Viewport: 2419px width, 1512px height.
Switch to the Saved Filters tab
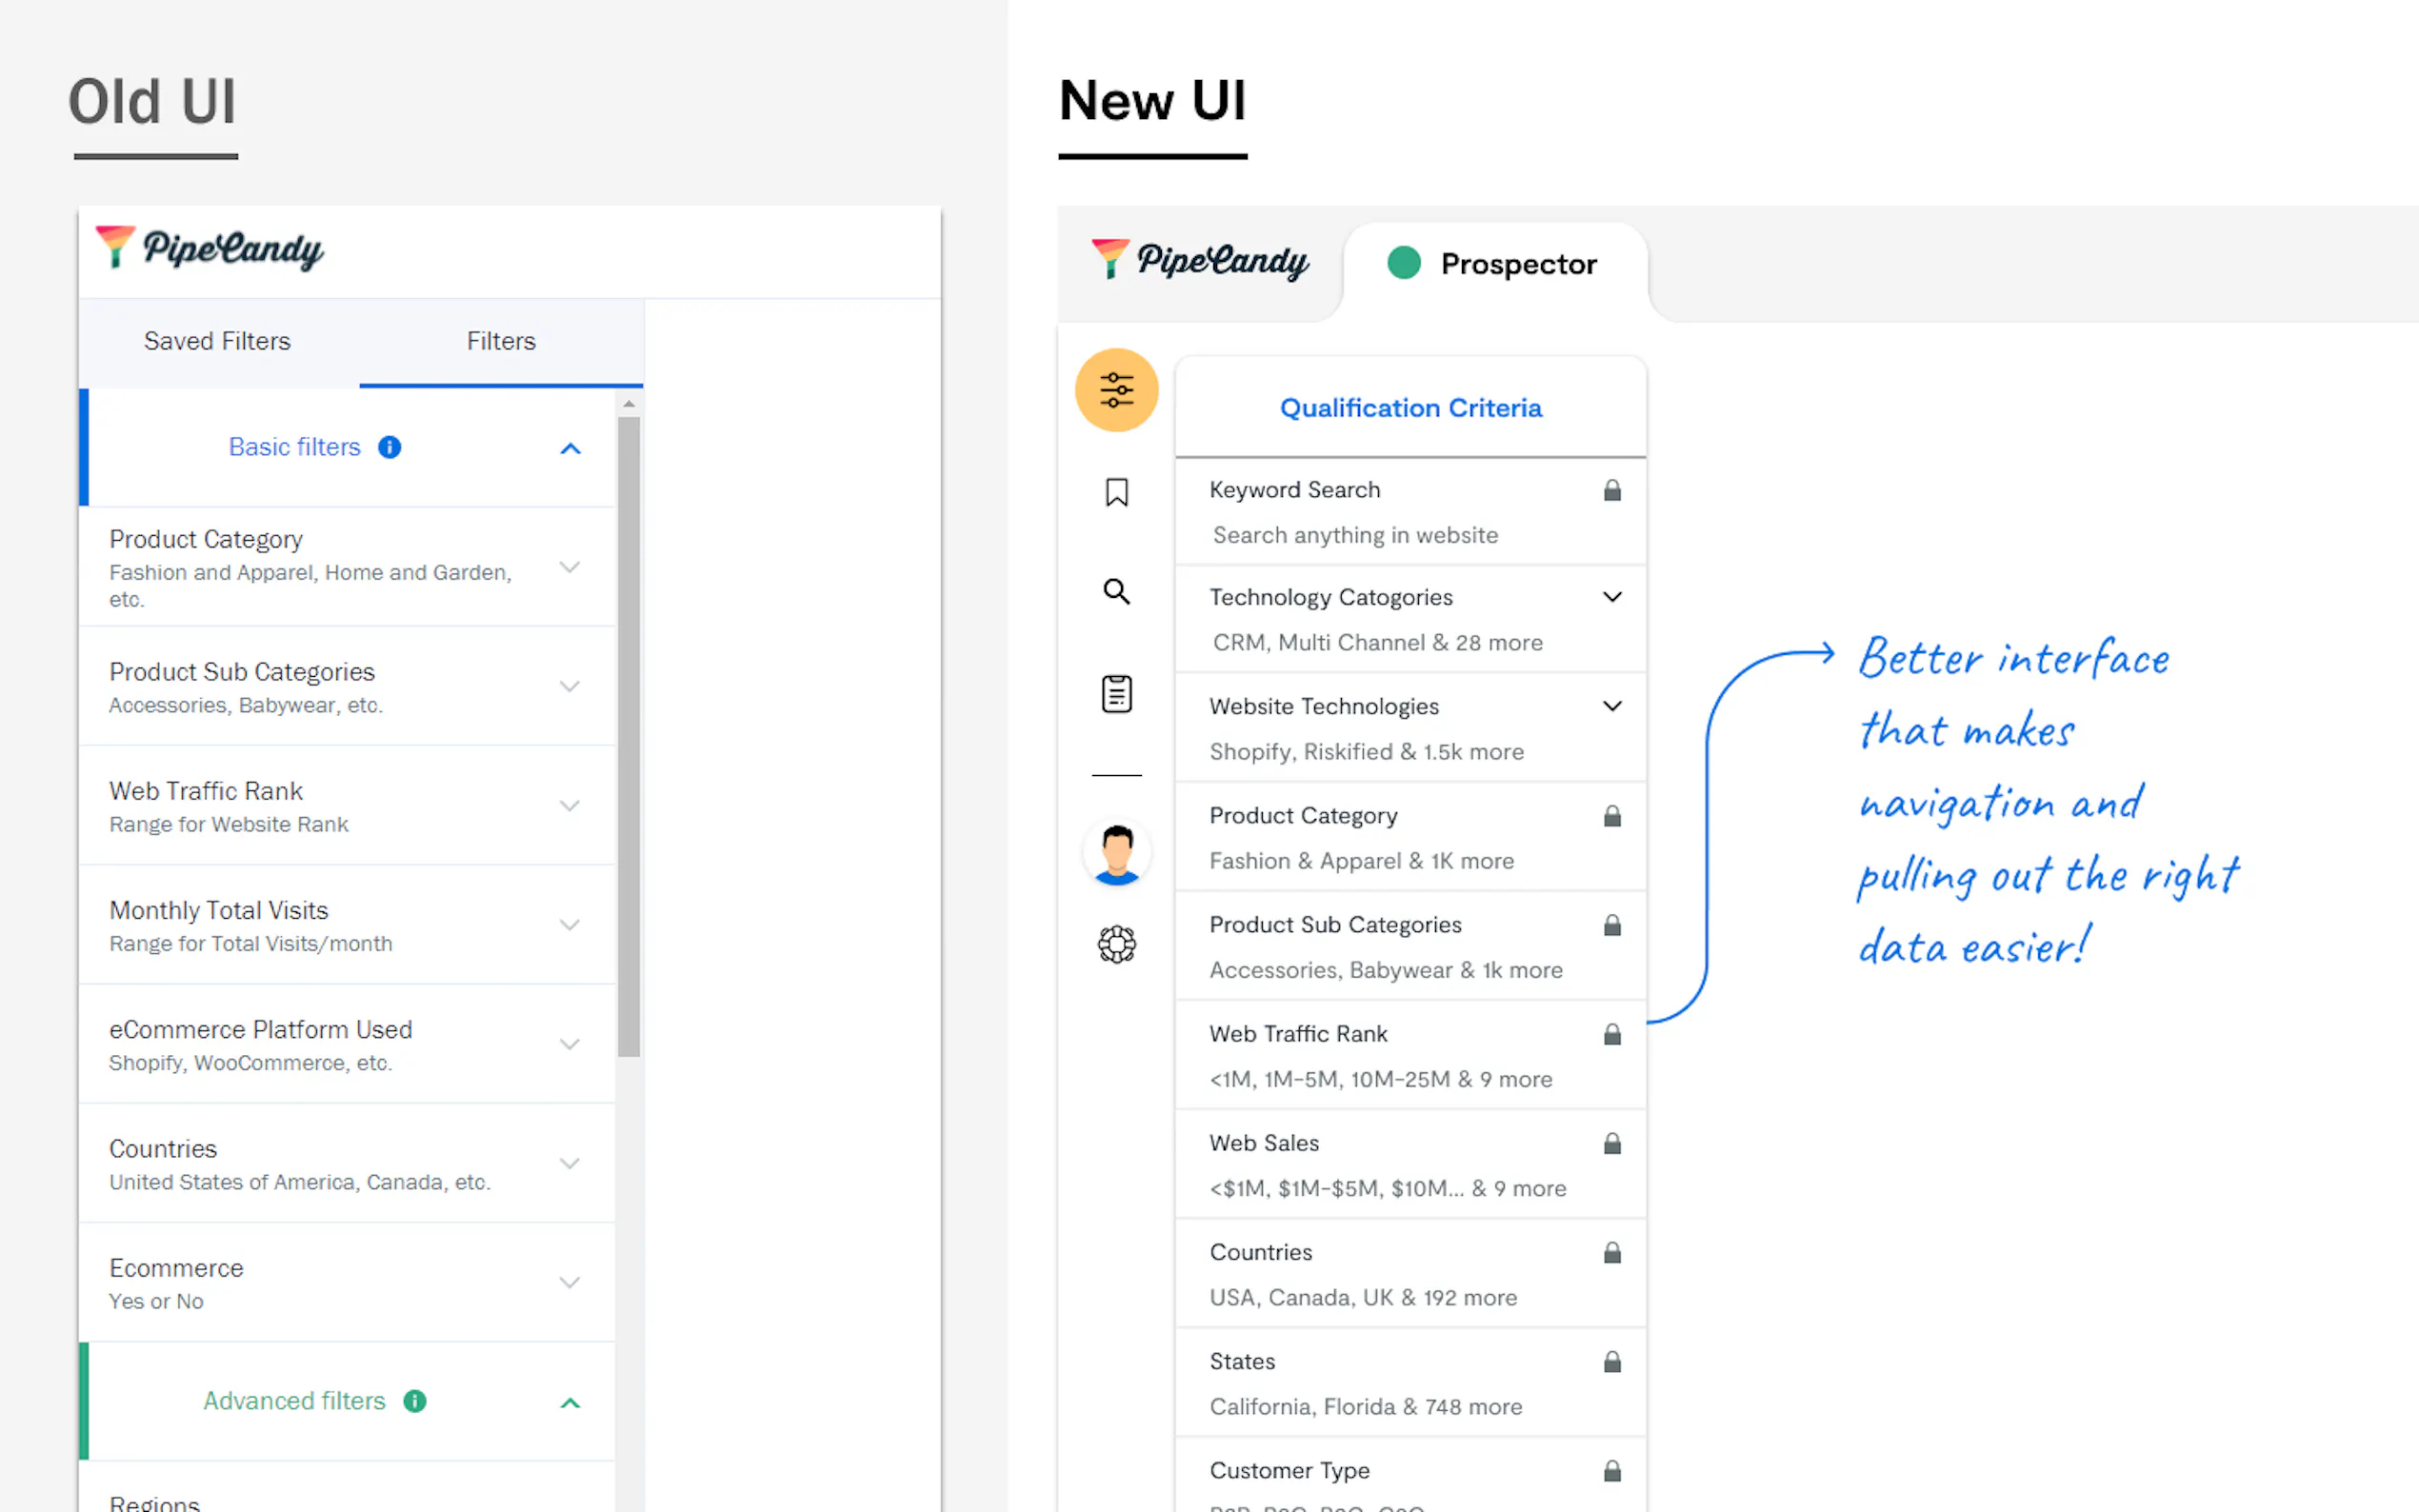point(217,341)
